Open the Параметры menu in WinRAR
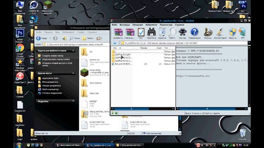Screen dimensions: 264x148 166,25
